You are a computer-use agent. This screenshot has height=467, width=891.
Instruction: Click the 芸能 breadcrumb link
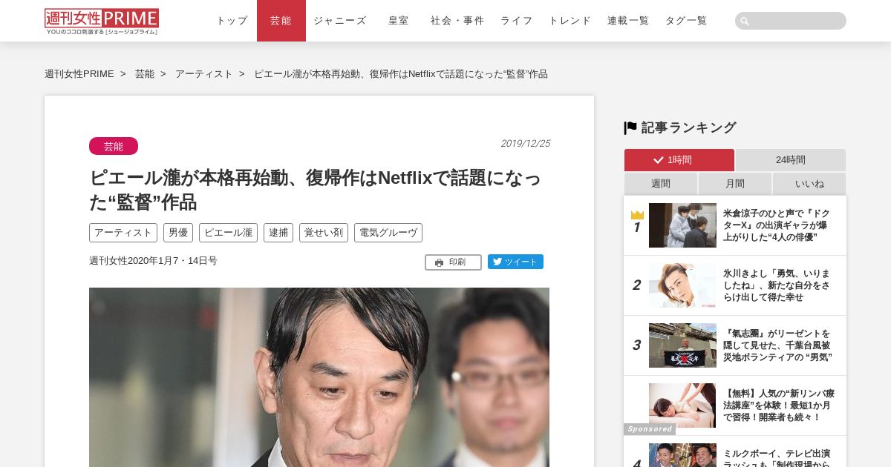(x=145, y=74)
